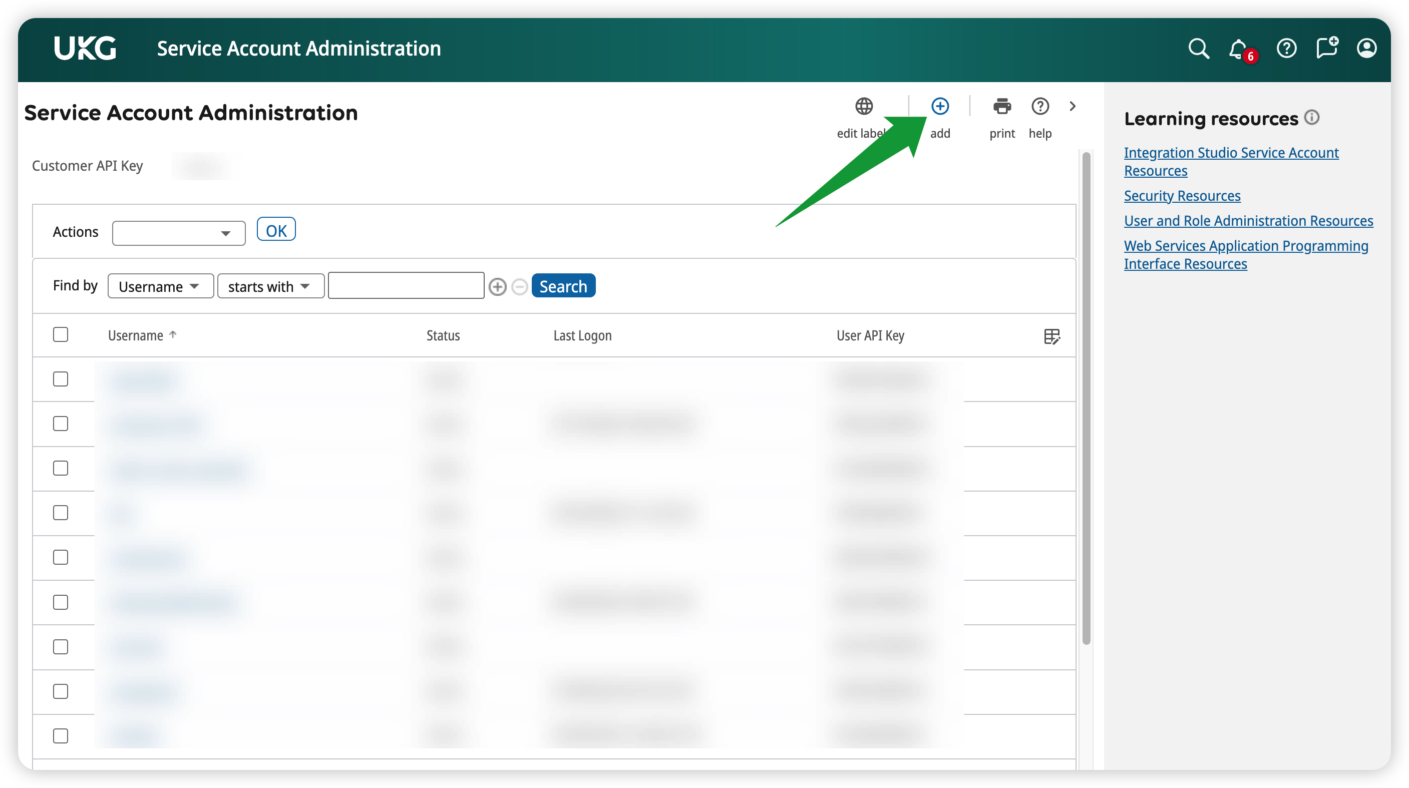Screen dimensions: 1409x788
Task: Open the user profile icon
Action: click(x=1366, y=49)
